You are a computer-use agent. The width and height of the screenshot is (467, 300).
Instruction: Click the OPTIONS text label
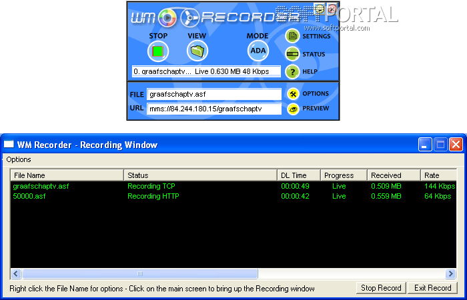pyautogui.click(x=316, y=94)
